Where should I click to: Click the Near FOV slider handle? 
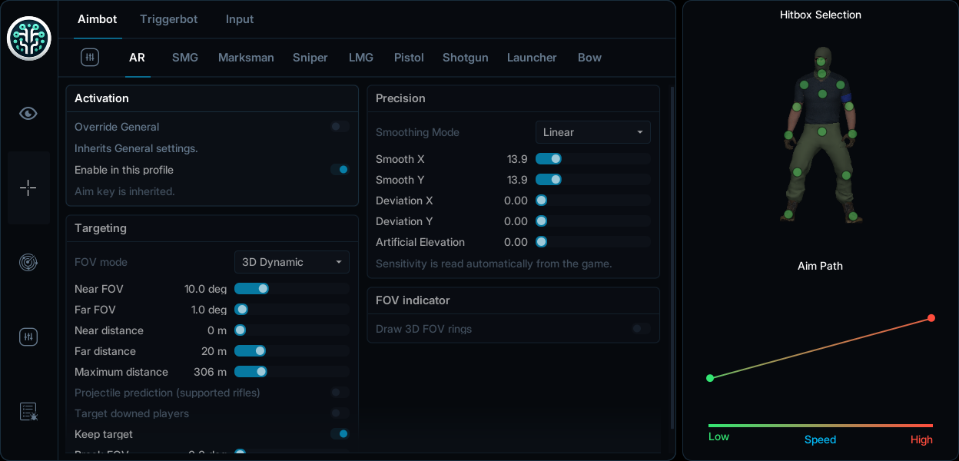[x=263, y=289]
